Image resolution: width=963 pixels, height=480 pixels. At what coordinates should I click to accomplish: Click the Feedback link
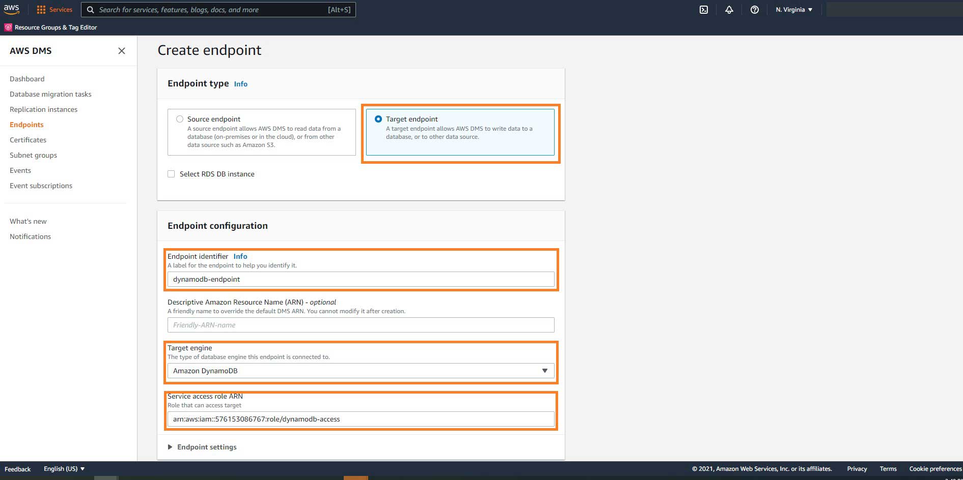[17, 469]
